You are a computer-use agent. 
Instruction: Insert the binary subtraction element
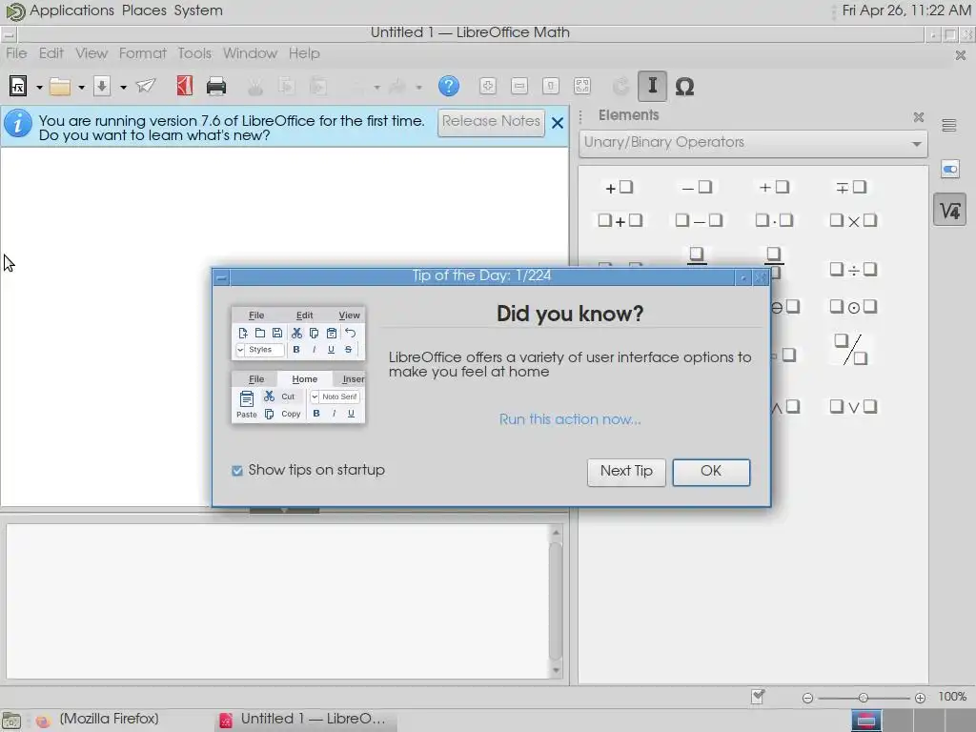click(x=699, y=220)
